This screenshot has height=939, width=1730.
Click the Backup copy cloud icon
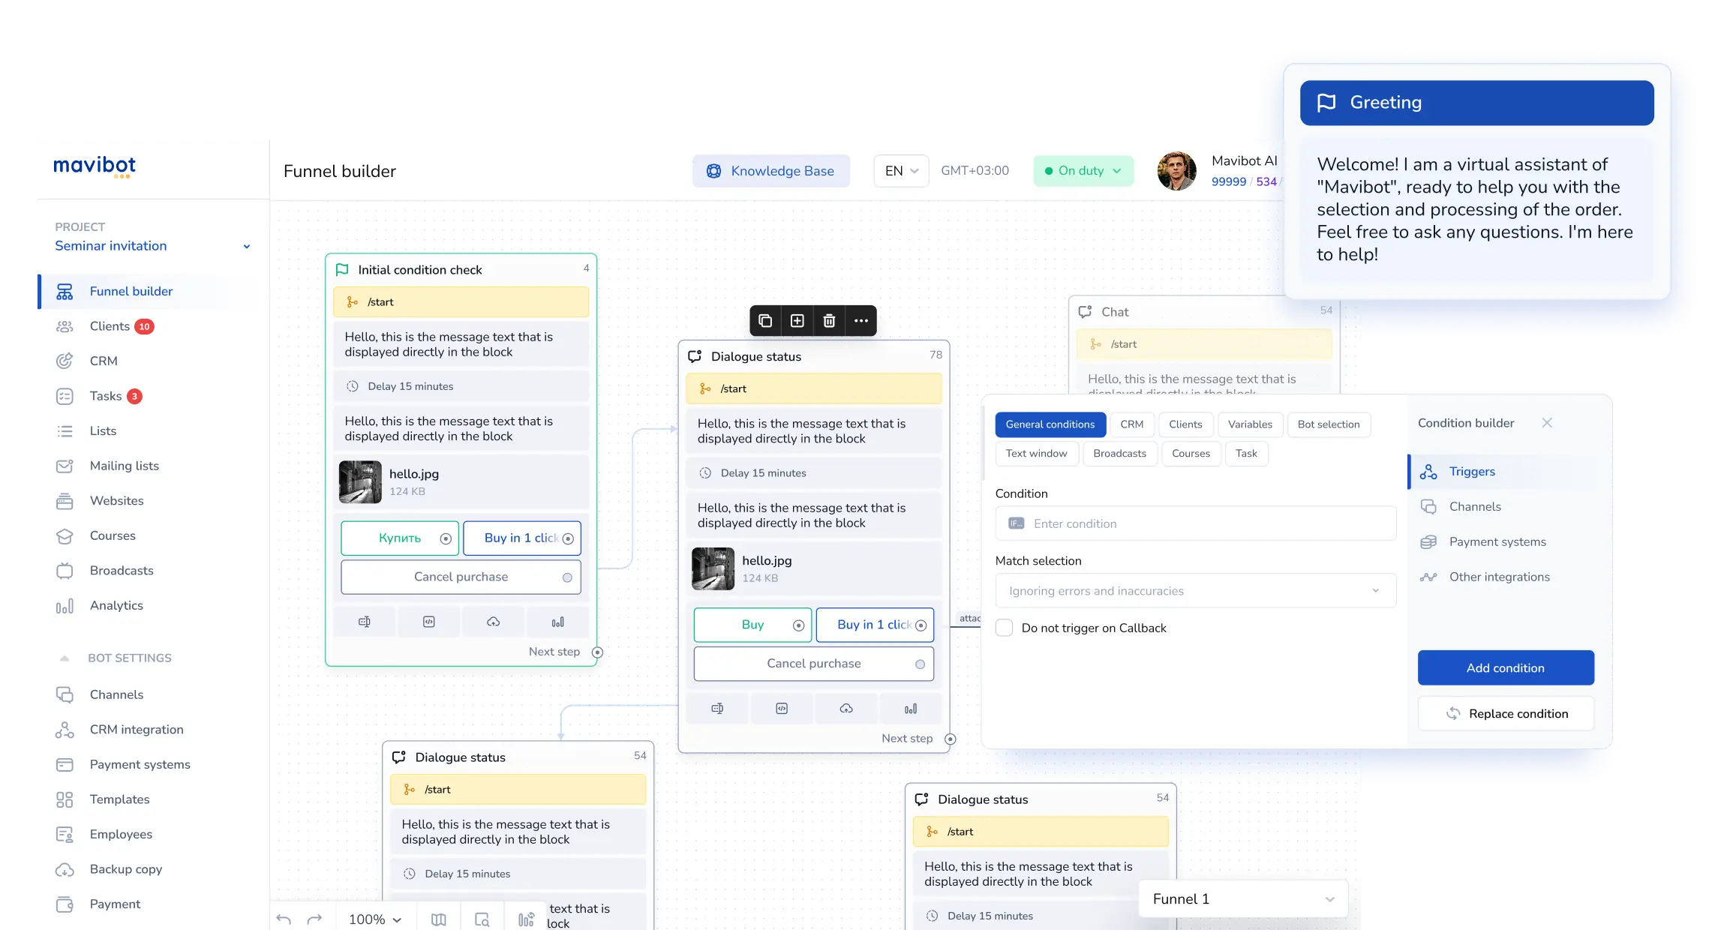(x=65, y=869)
